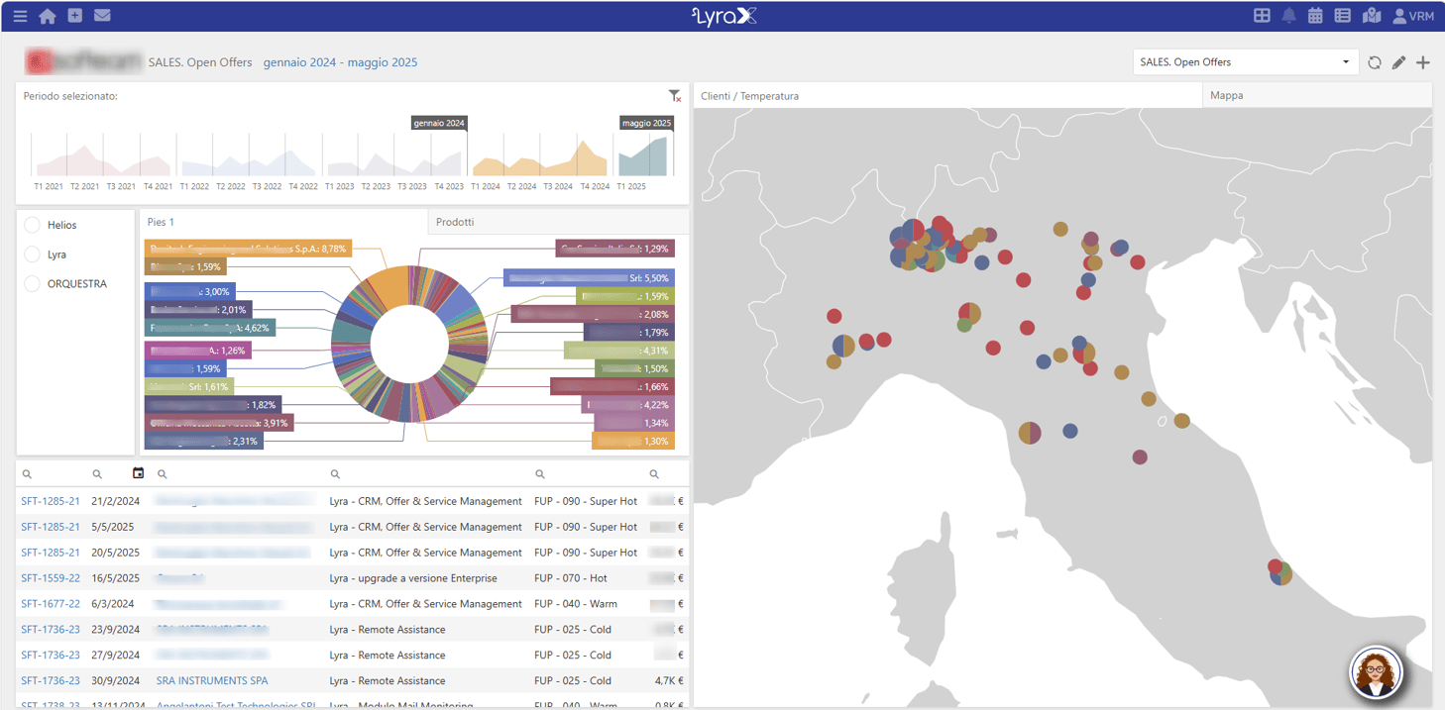Refresh the dashboard with the circular arrows icon

[1375, 61]
